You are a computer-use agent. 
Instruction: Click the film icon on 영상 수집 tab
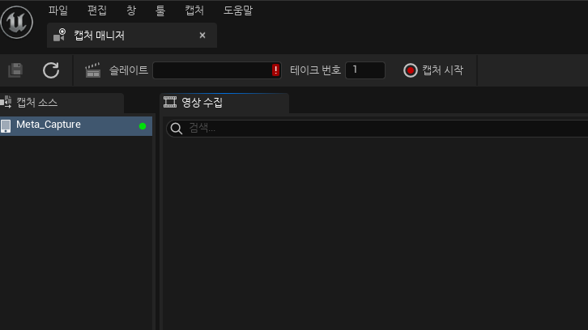(170, 102)
